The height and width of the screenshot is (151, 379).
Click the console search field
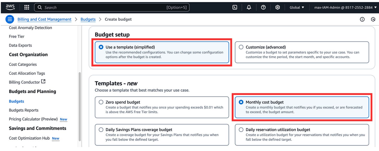(x=112, y=8)
